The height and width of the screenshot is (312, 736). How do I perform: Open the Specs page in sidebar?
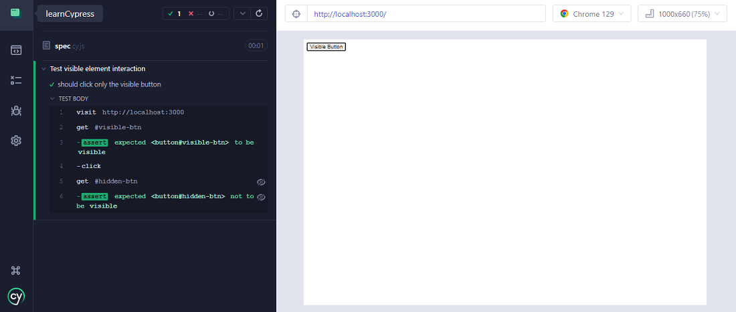tap(16, 50)
